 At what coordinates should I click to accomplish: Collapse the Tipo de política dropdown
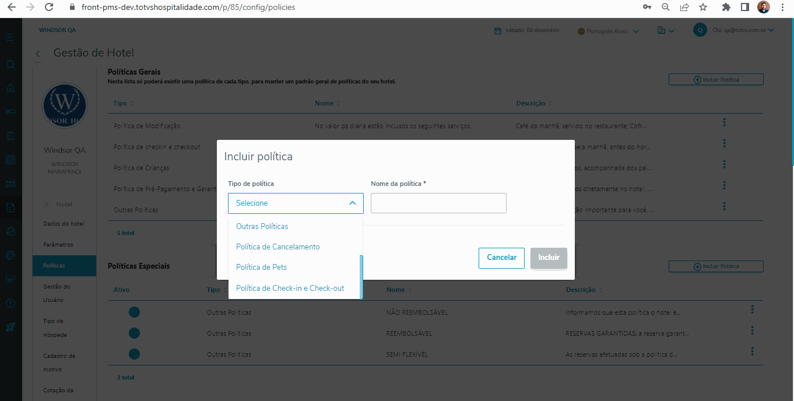tap(352, 203)
